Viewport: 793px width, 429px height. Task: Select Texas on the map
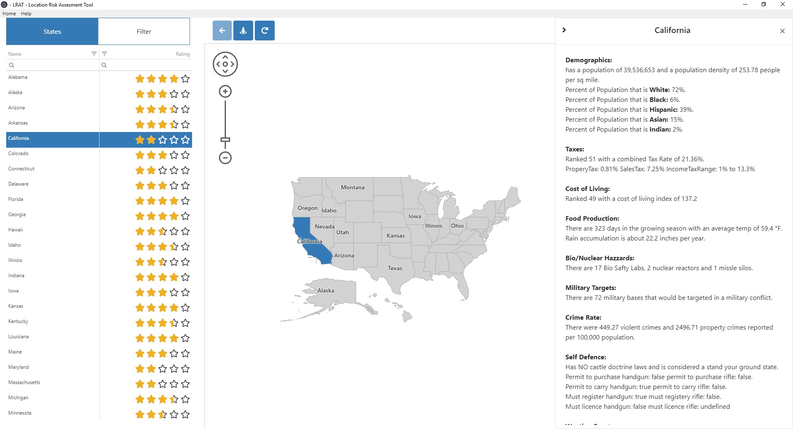tap(395, 268)
